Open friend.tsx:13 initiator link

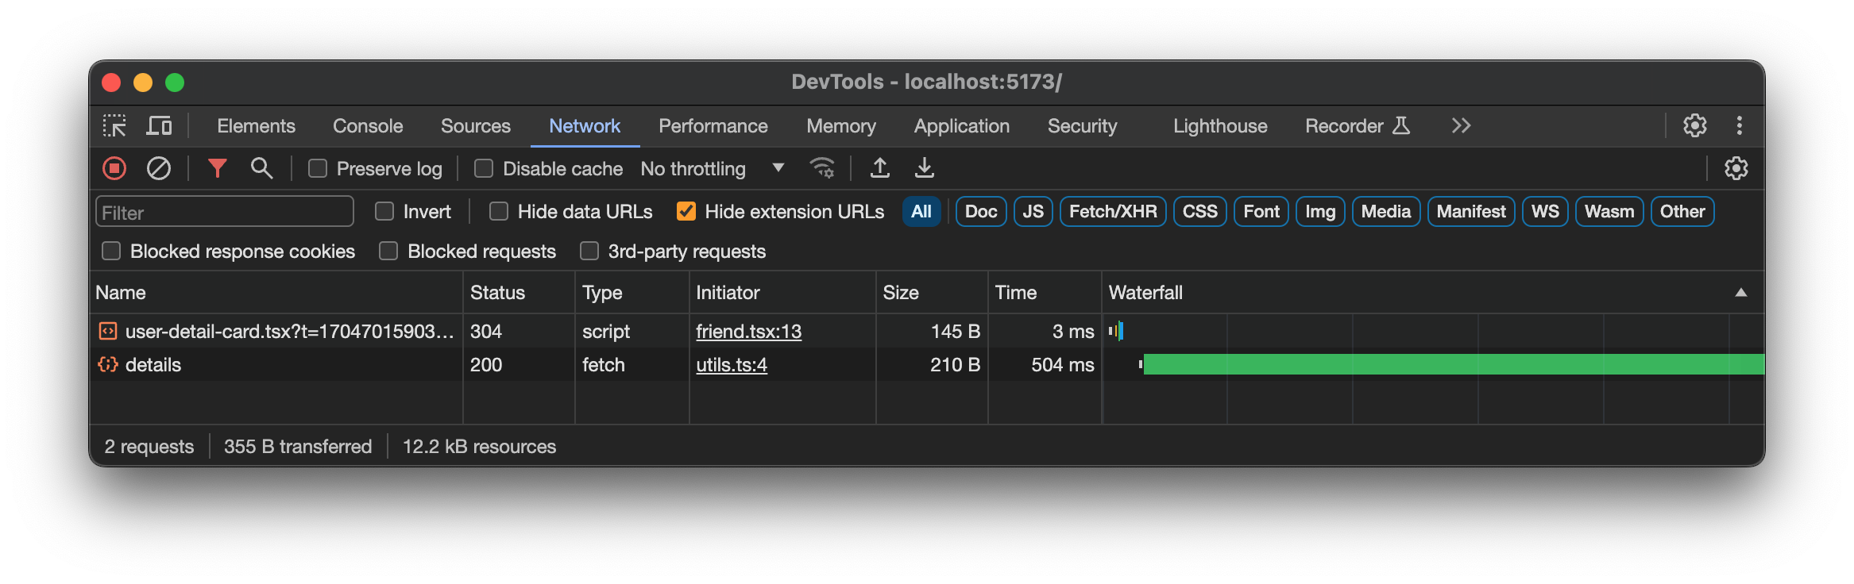click(748, 332)
